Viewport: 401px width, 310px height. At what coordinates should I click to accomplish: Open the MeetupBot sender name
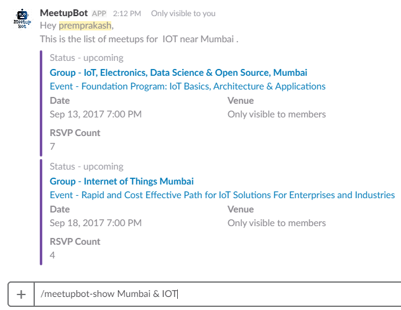tap(63, 13)
